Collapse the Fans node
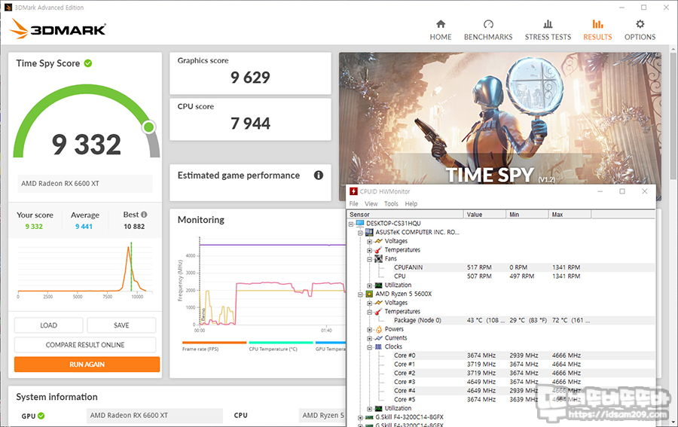This screenshot has height=427, width=678. click(369, 259)
